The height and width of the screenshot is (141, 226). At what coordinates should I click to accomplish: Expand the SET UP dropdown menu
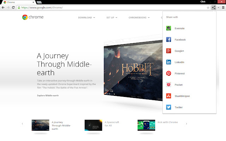coord(112,18)
